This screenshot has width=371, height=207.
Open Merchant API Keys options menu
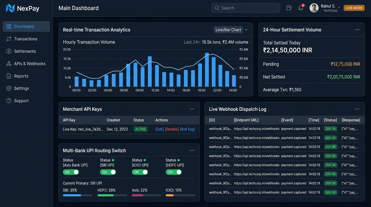192,109
